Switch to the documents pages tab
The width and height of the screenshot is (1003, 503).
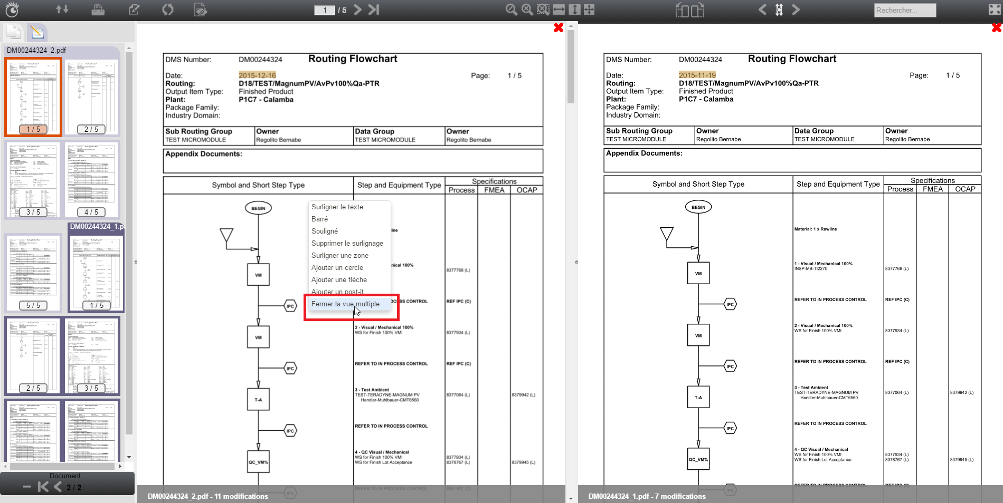[x=14, y=32]
